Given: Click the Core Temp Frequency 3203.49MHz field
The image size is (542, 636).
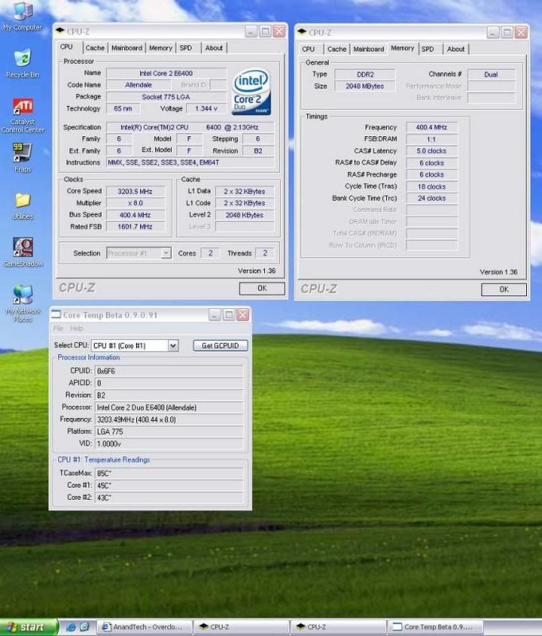Looking at the screenshot, I should pos(169,419).
